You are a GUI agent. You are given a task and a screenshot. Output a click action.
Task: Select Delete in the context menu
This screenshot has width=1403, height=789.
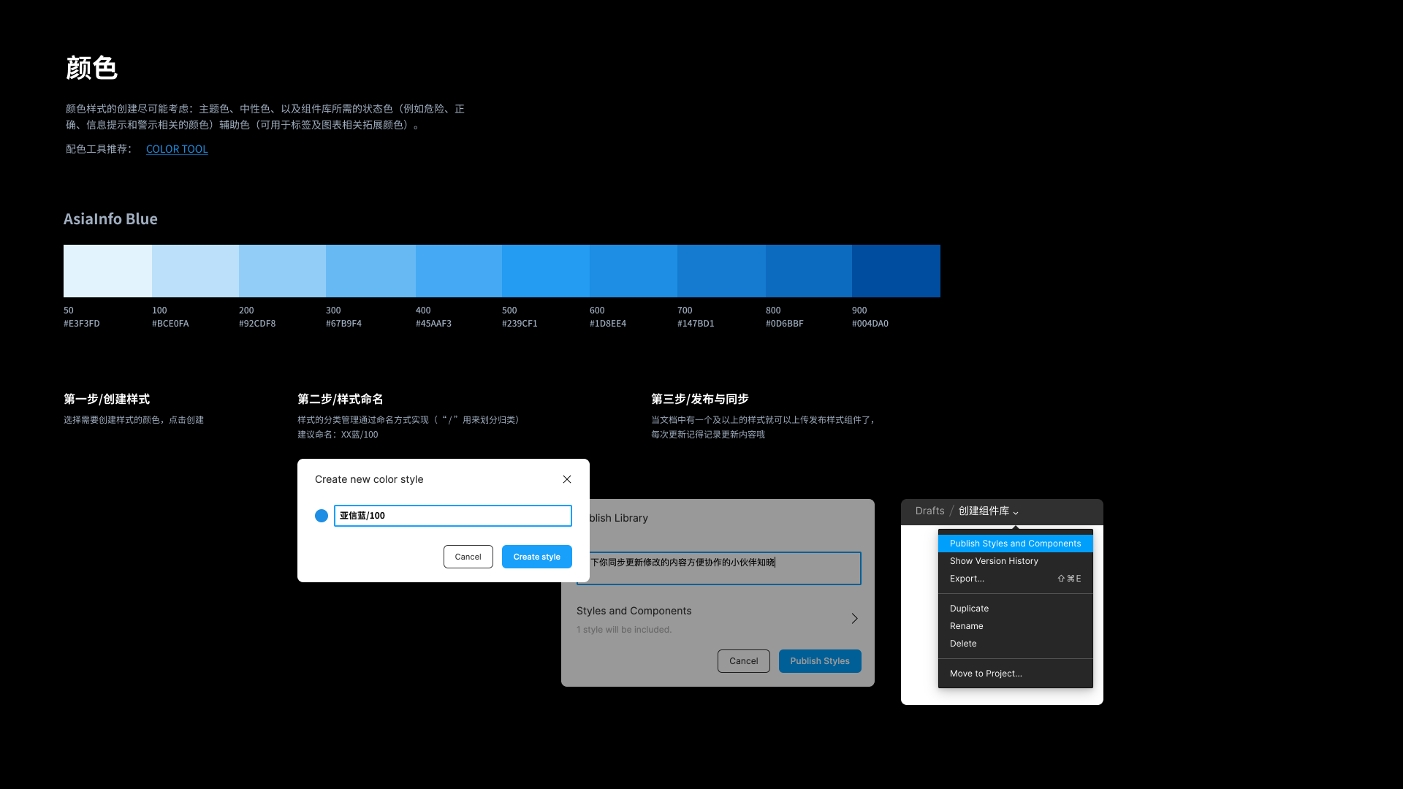[964, 644]
